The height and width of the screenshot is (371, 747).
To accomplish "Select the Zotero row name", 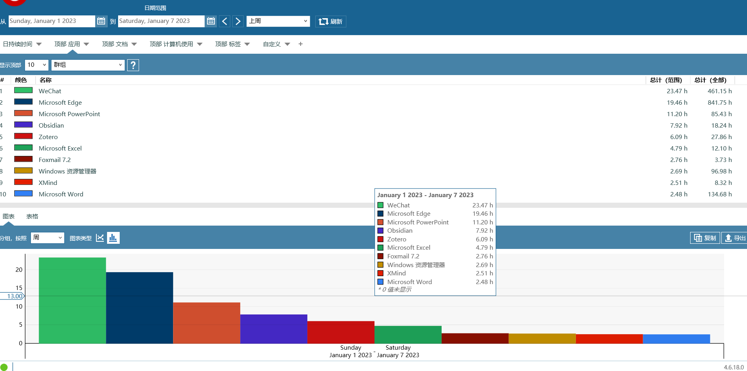I will coord(48,137).
